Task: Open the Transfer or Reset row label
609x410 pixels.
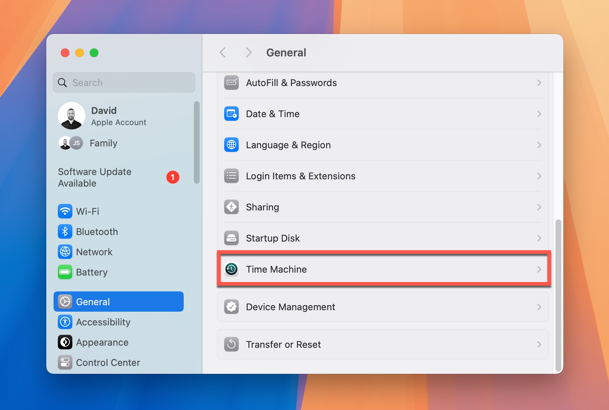Action: pos(284,345)
